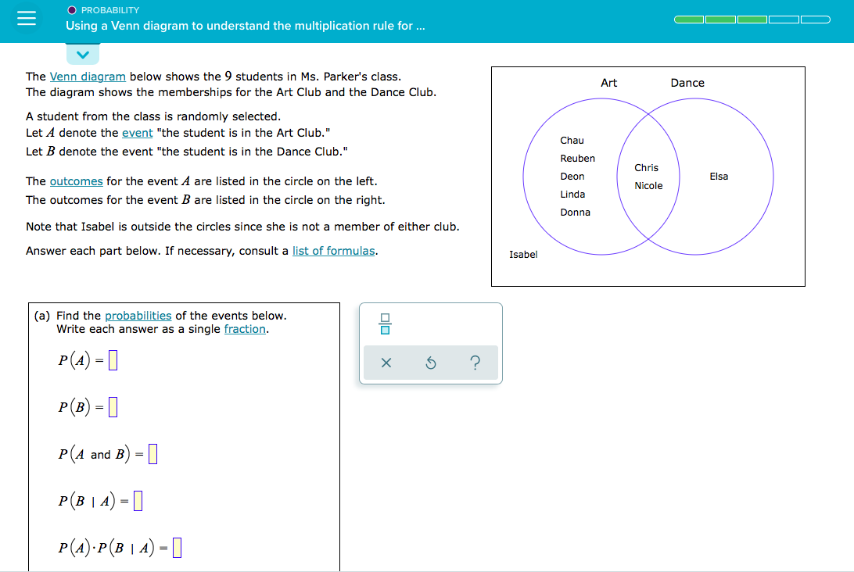Consult the "list of formulas" link
Image resolution: width=854 pixels, height=572 pixels.
tap(334, 250)
